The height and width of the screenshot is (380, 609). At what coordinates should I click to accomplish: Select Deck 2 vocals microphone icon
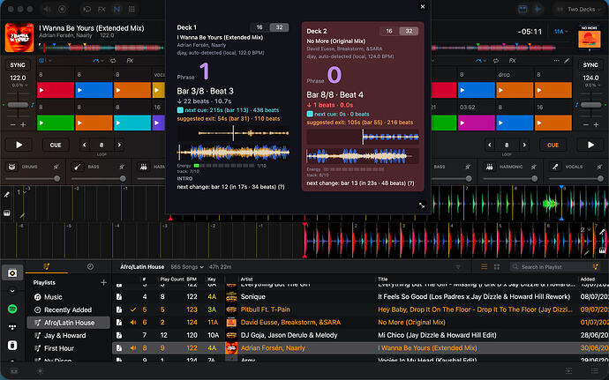coord(555,167)
